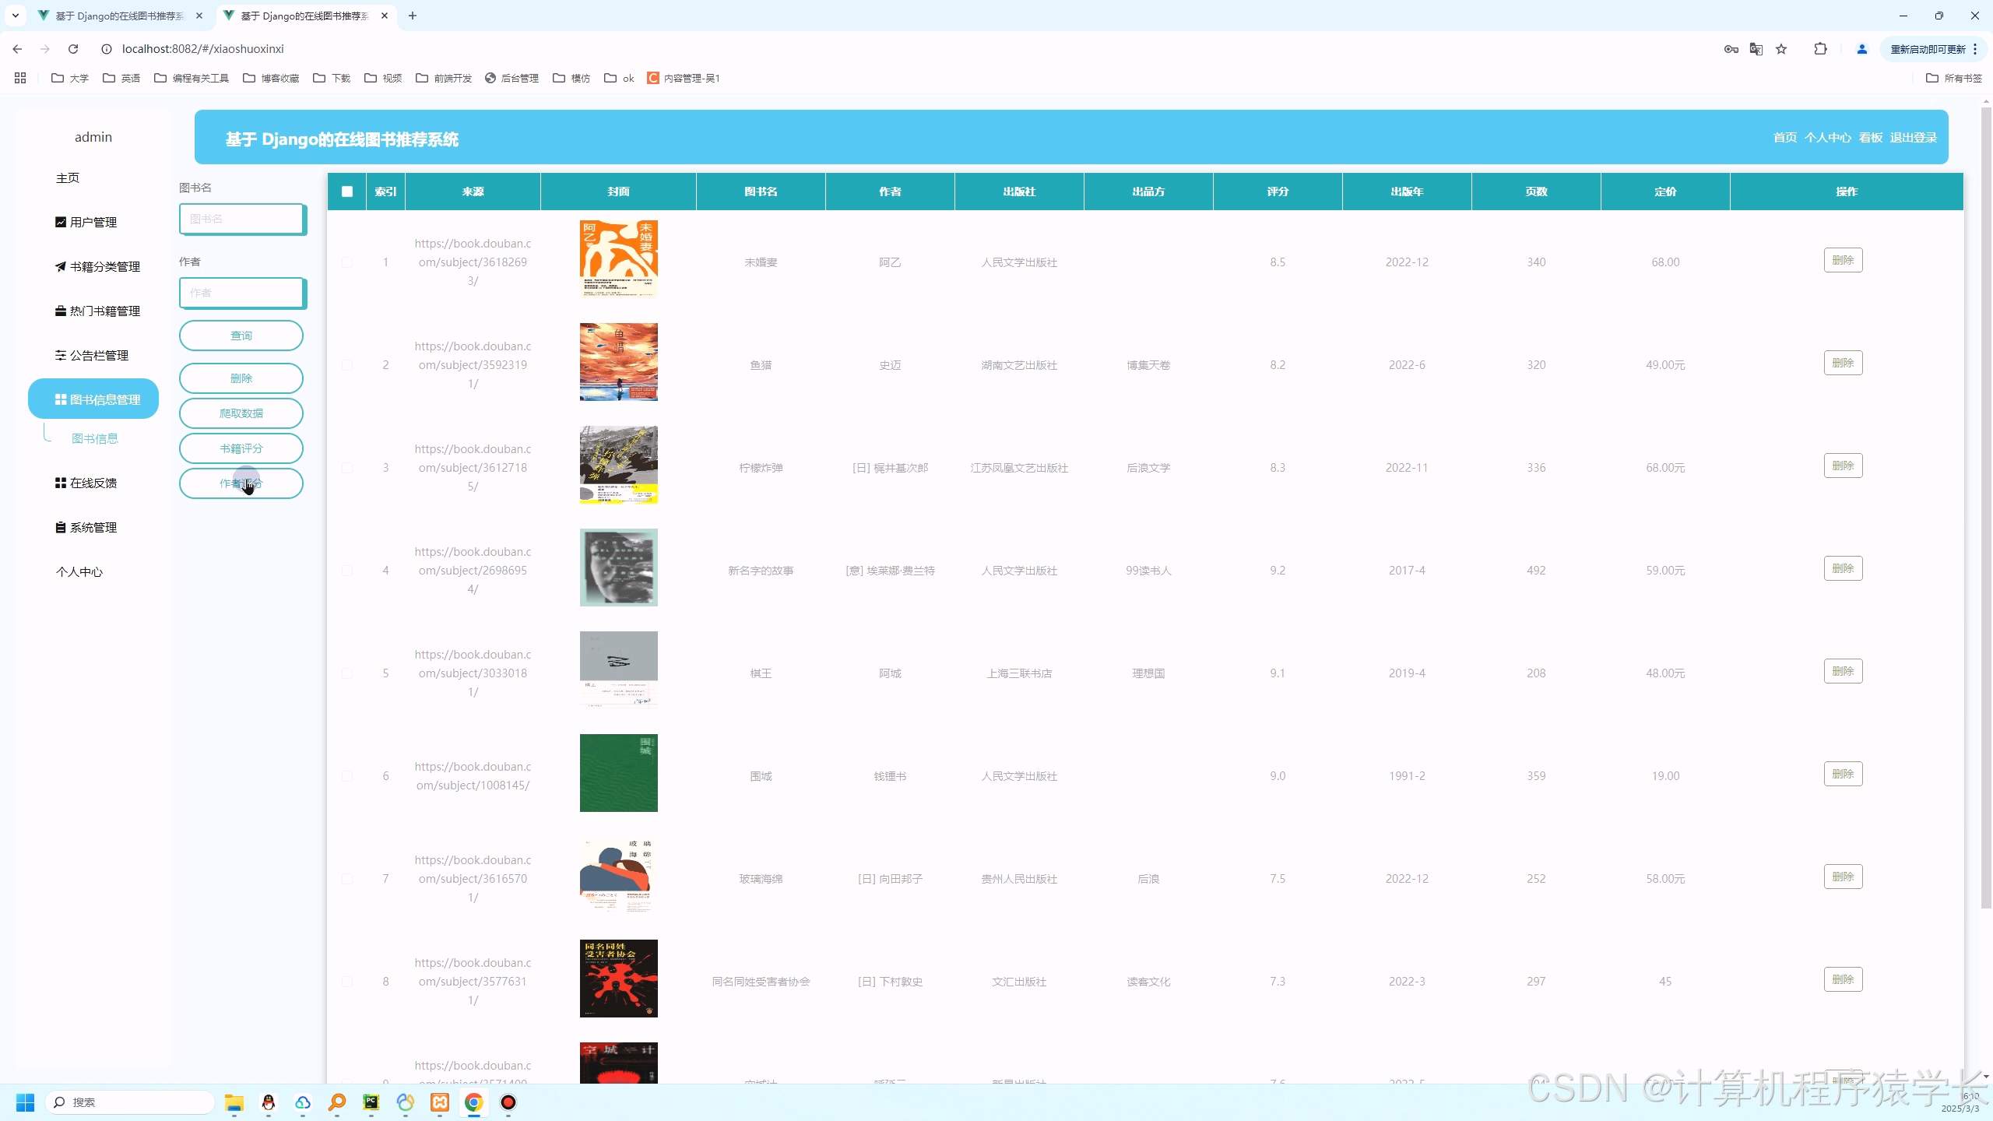Open the red recording app in taskbar
Screen dimensions: 1993x1121
(x=508, y=1102)
